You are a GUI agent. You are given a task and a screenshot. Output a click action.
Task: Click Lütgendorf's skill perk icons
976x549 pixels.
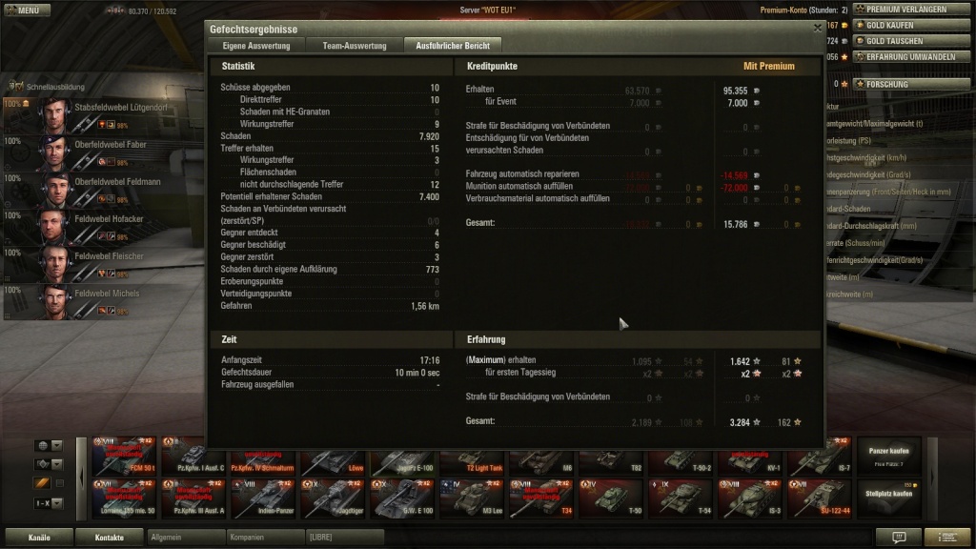point(107,125)
